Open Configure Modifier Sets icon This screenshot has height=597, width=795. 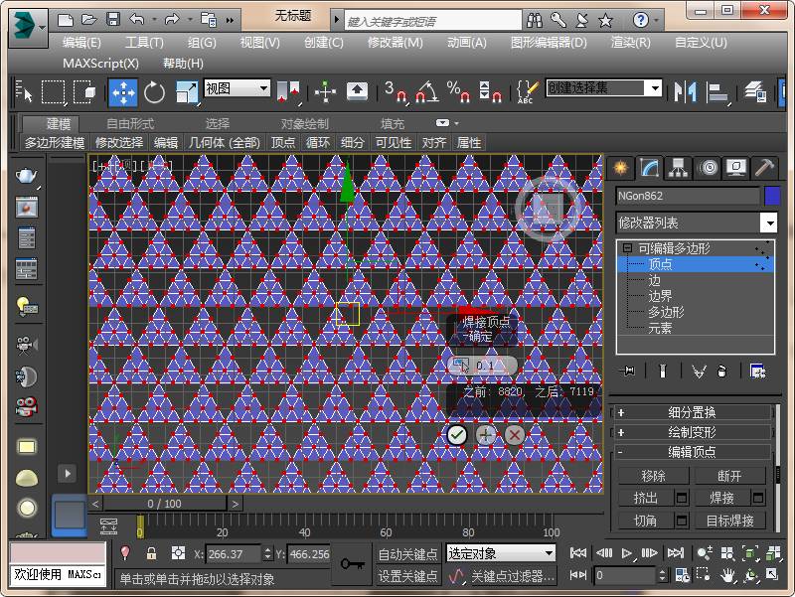point(758,372)
